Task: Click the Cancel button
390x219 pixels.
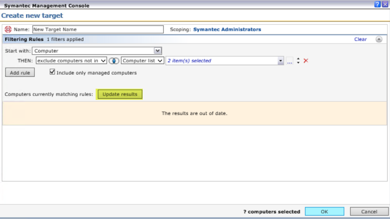Action: 369,212
